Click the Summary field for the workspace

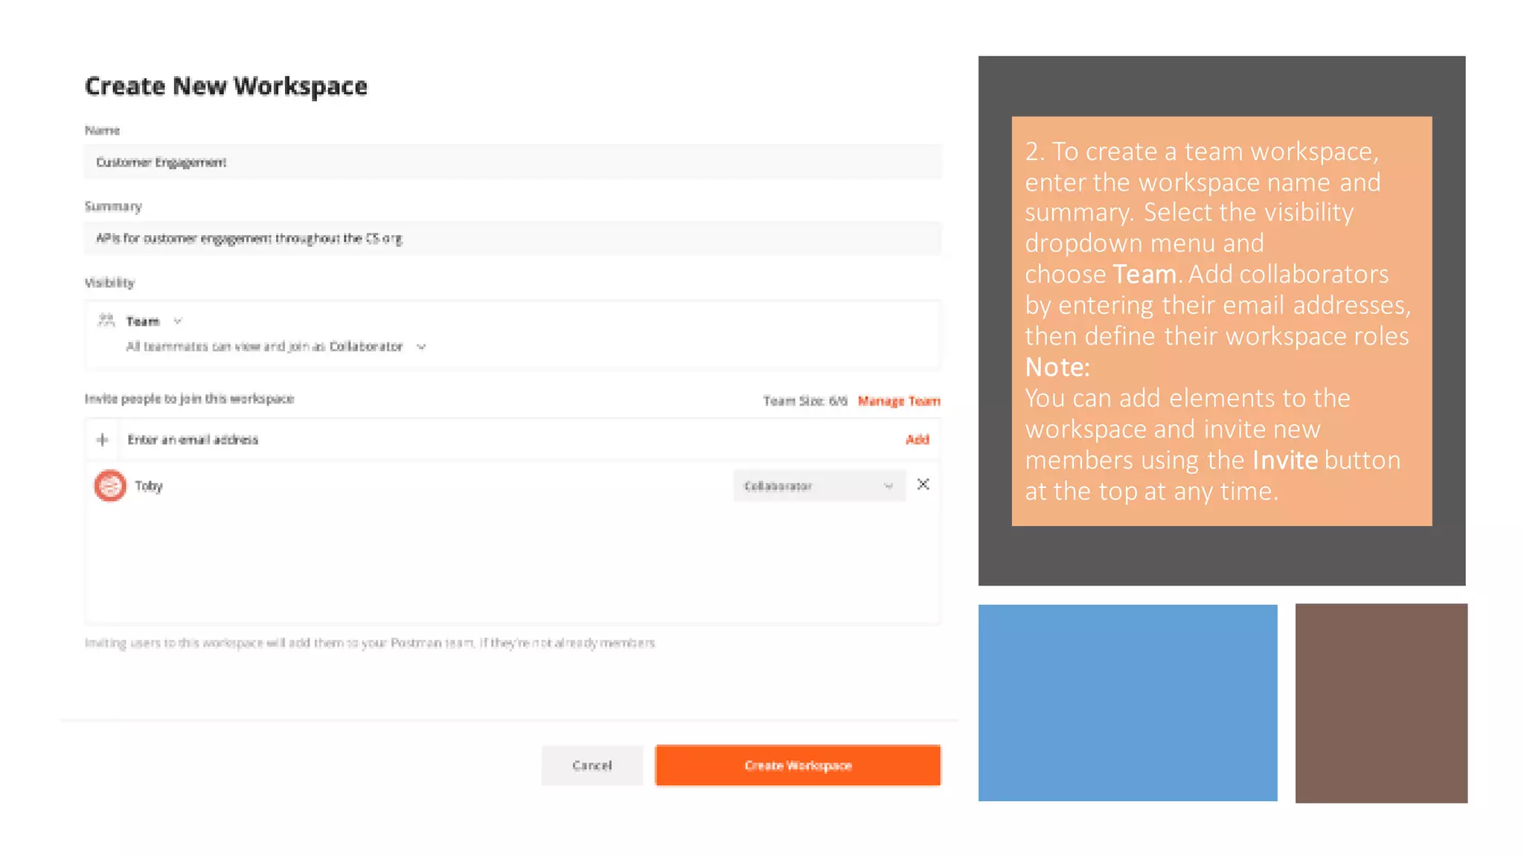tap(513, 238)
